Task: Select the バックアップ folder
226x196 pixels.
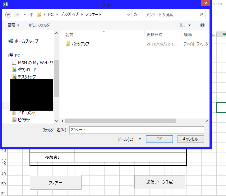Action: click(80, 44)
